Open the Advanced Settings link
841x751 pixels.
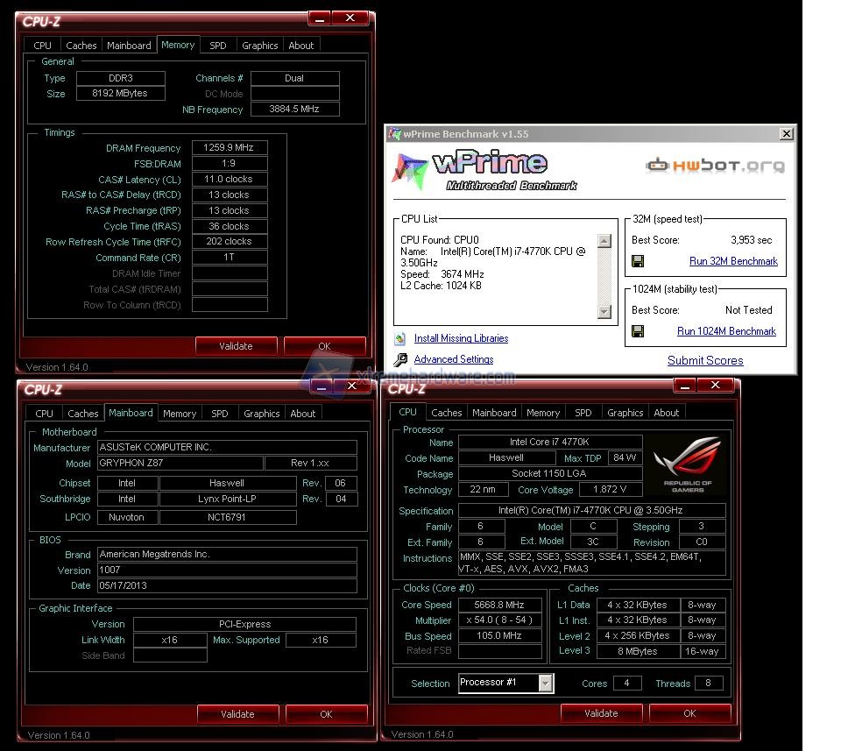(x=453, y=359)
